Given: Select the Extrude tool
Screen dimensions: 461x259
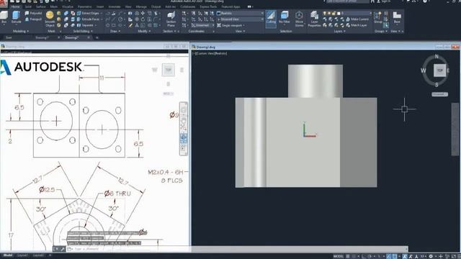Looking at the screenshot, I should point(16,17).
